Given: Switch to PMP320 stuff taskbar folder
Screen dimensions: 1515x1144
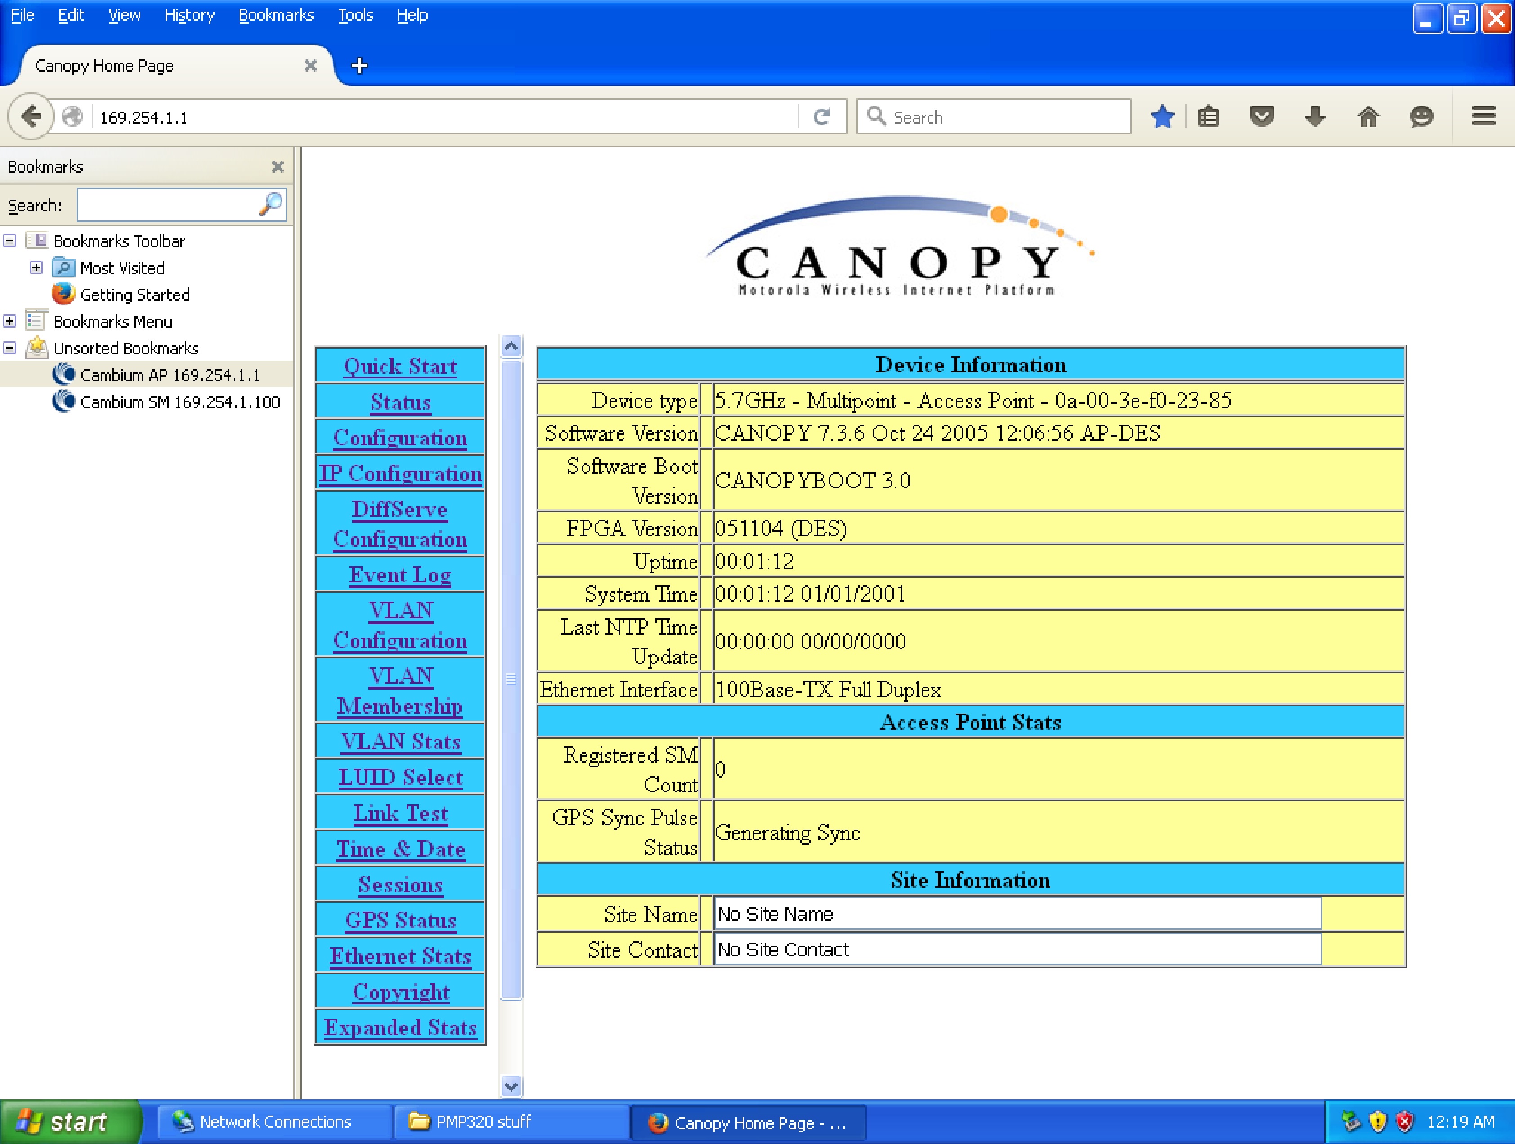Looking at the screenshot, I should coord(511,1122).
